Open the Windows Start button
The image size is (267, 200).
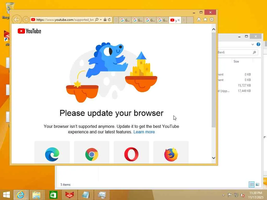(x=7, y=195)
